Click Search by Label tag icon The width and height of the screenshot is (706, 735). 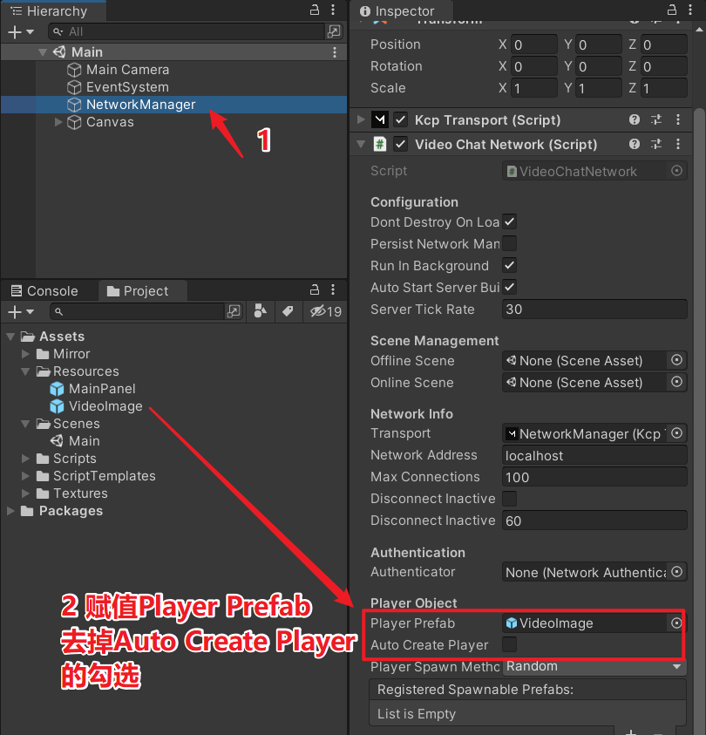(x=288, y=311)
